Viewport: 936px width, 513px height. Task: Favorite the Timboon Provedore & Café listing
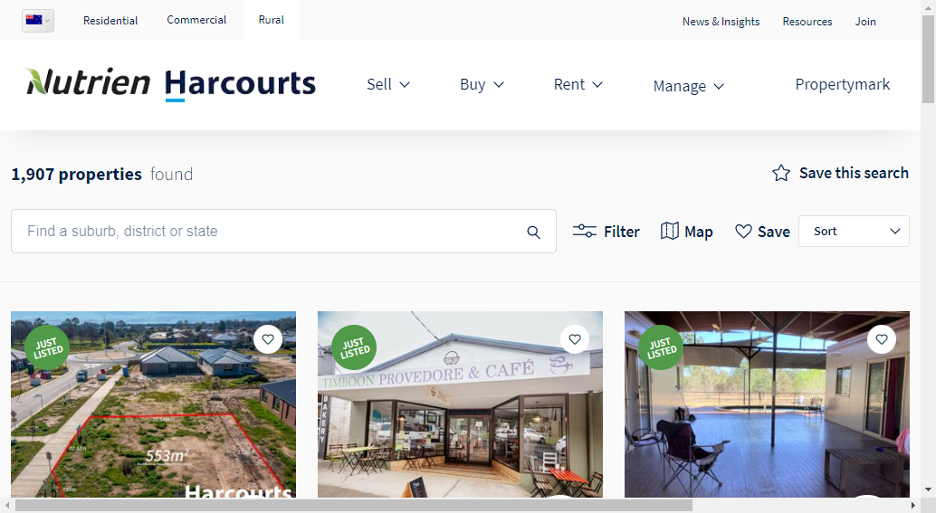(575, 339)
